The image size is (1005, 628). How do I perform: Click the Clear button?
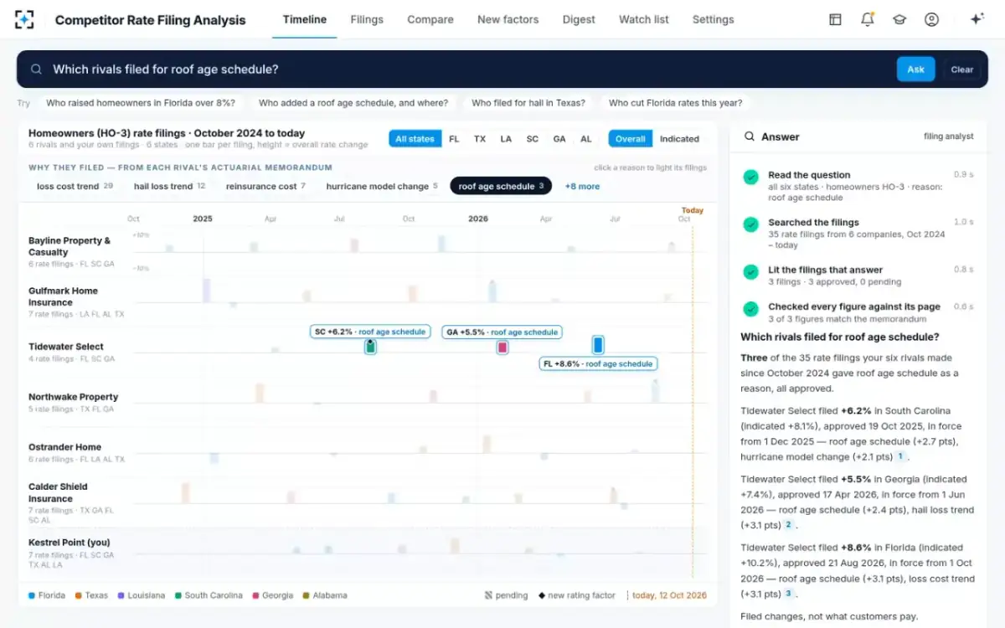tap(961, 69)
